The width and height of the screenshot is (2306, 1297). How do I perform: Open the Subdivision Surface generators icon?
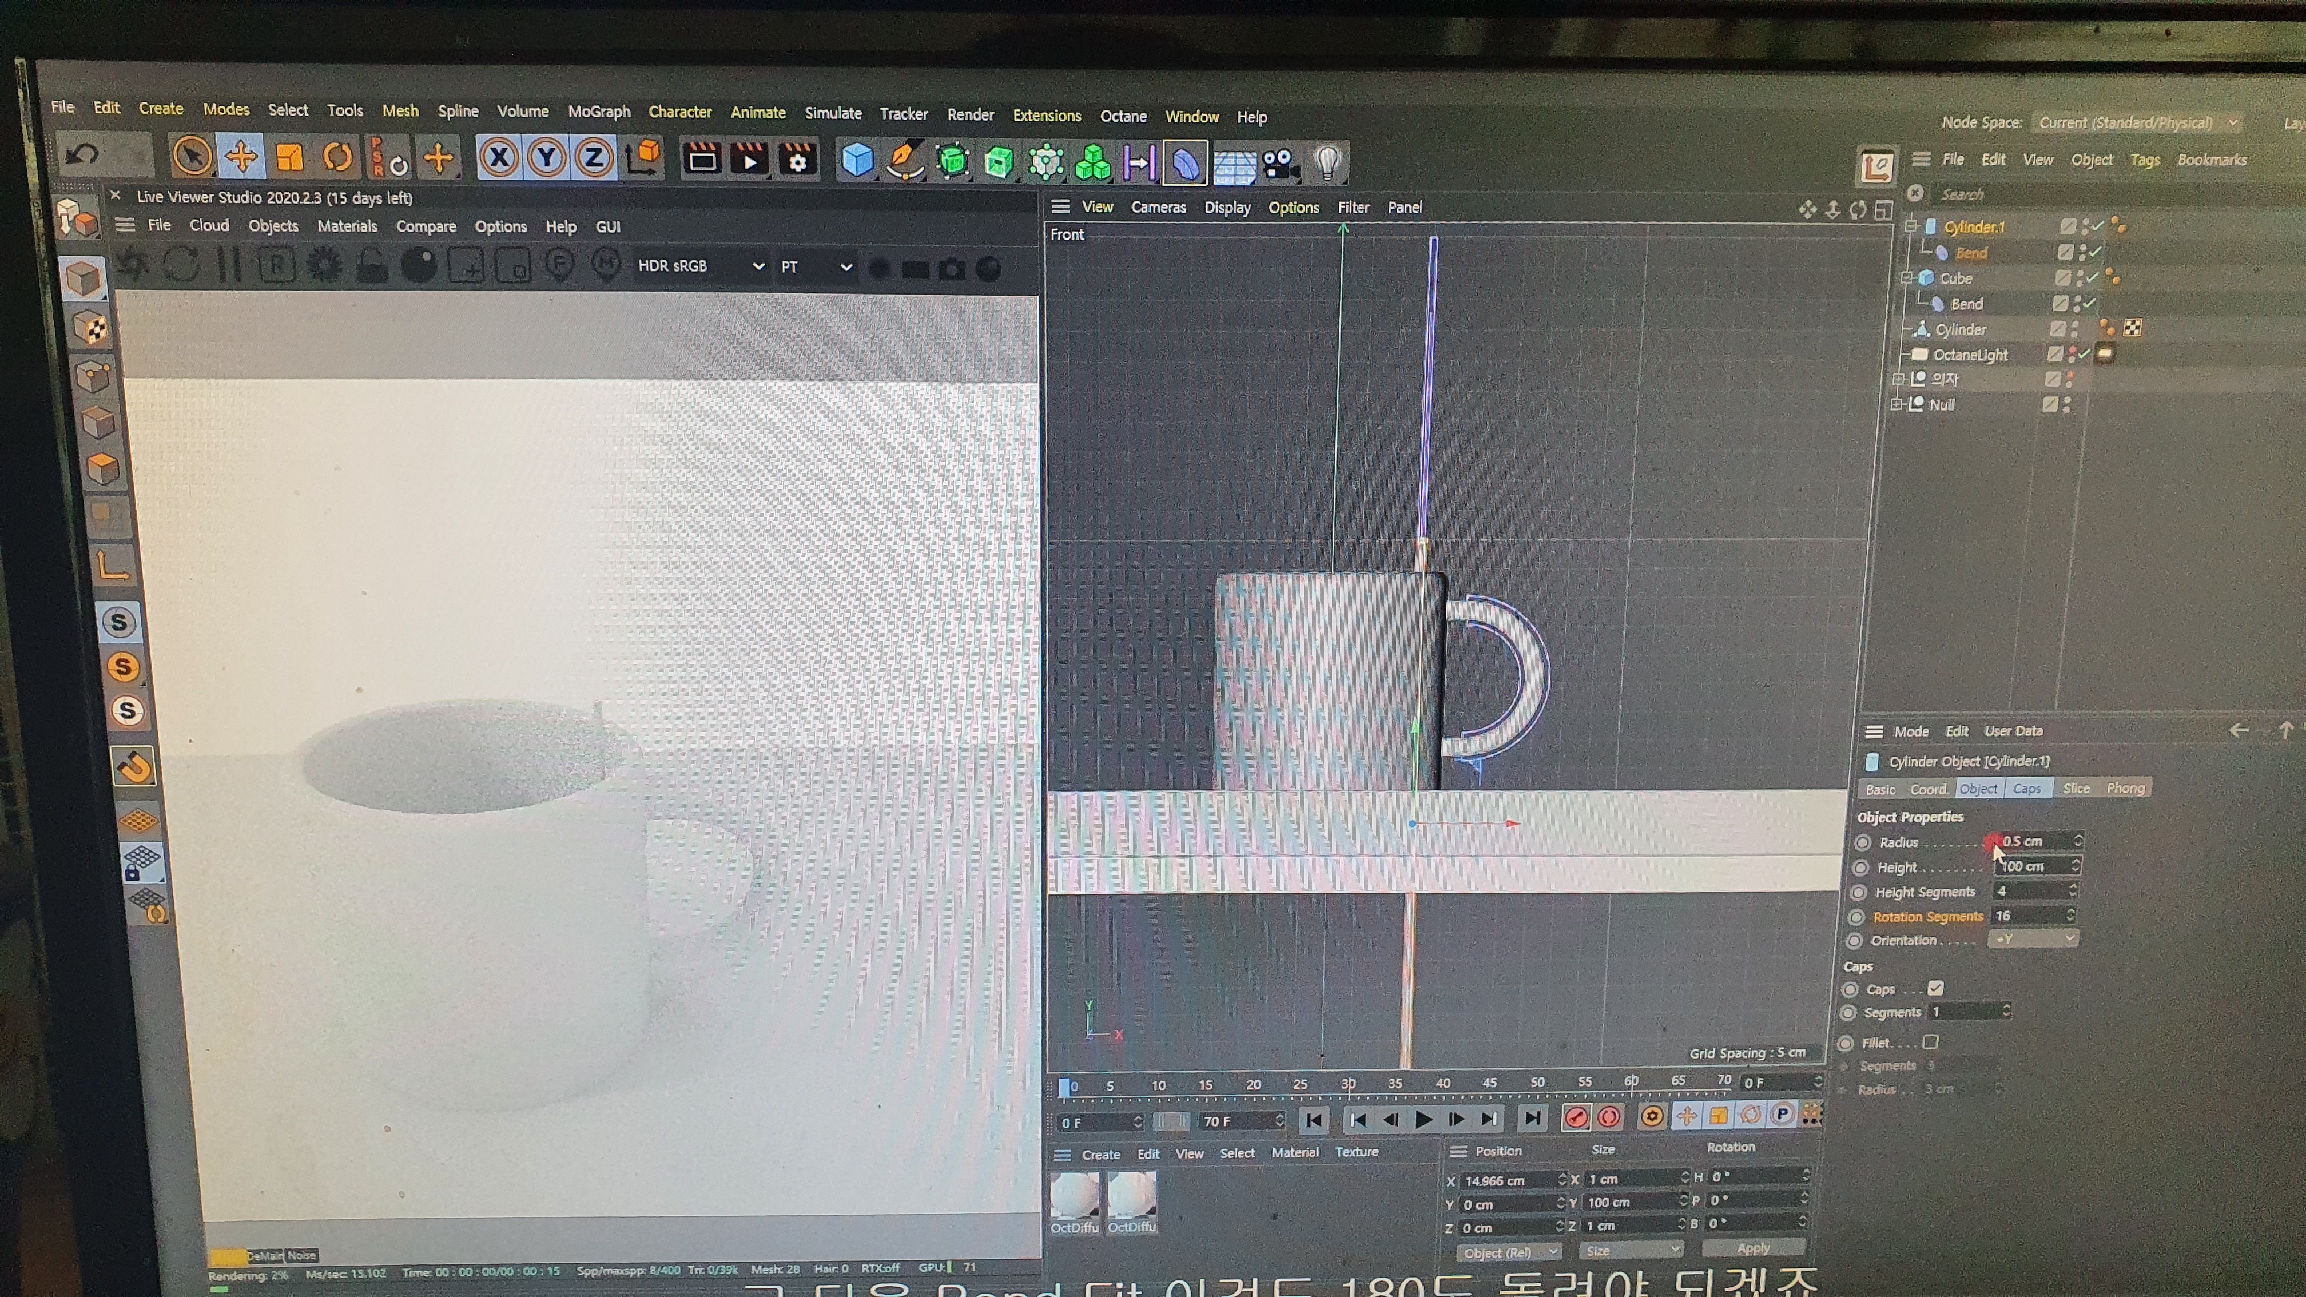point(952,162)
